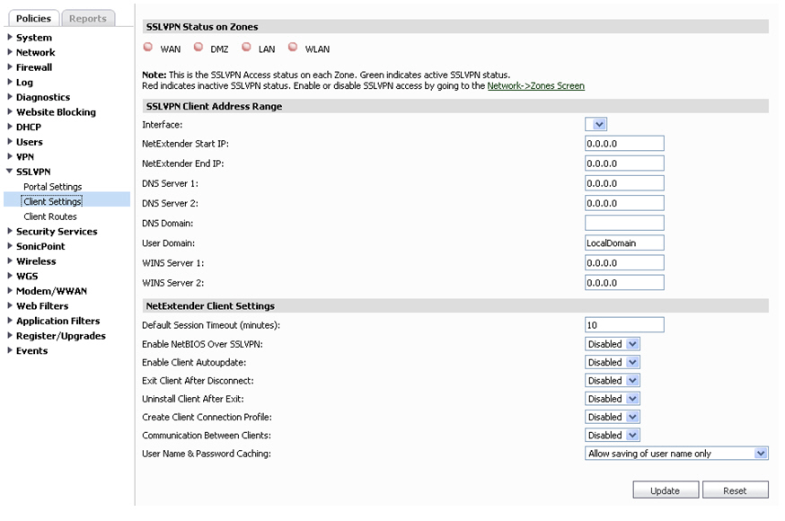Expand the Log menu arrow
Screen dimensions: 785x521
point(10,82)
